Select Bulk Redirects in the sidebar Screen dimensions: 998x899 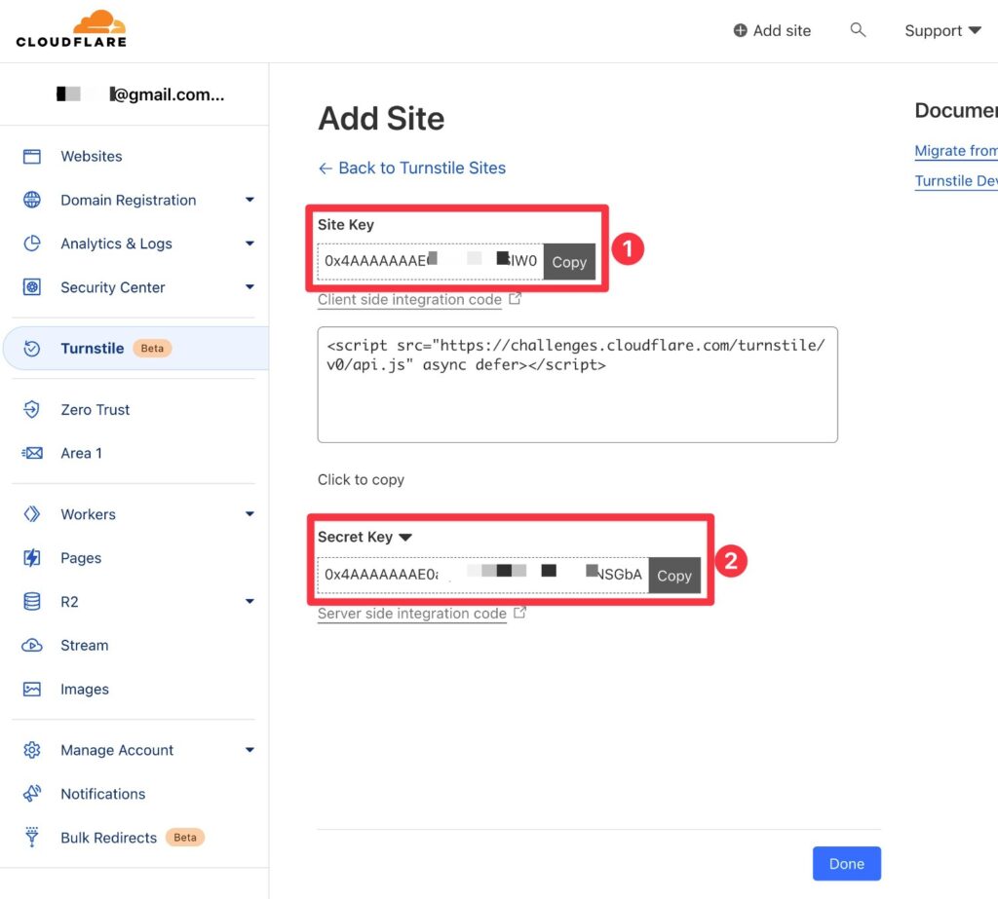click(x=109, y=838)
